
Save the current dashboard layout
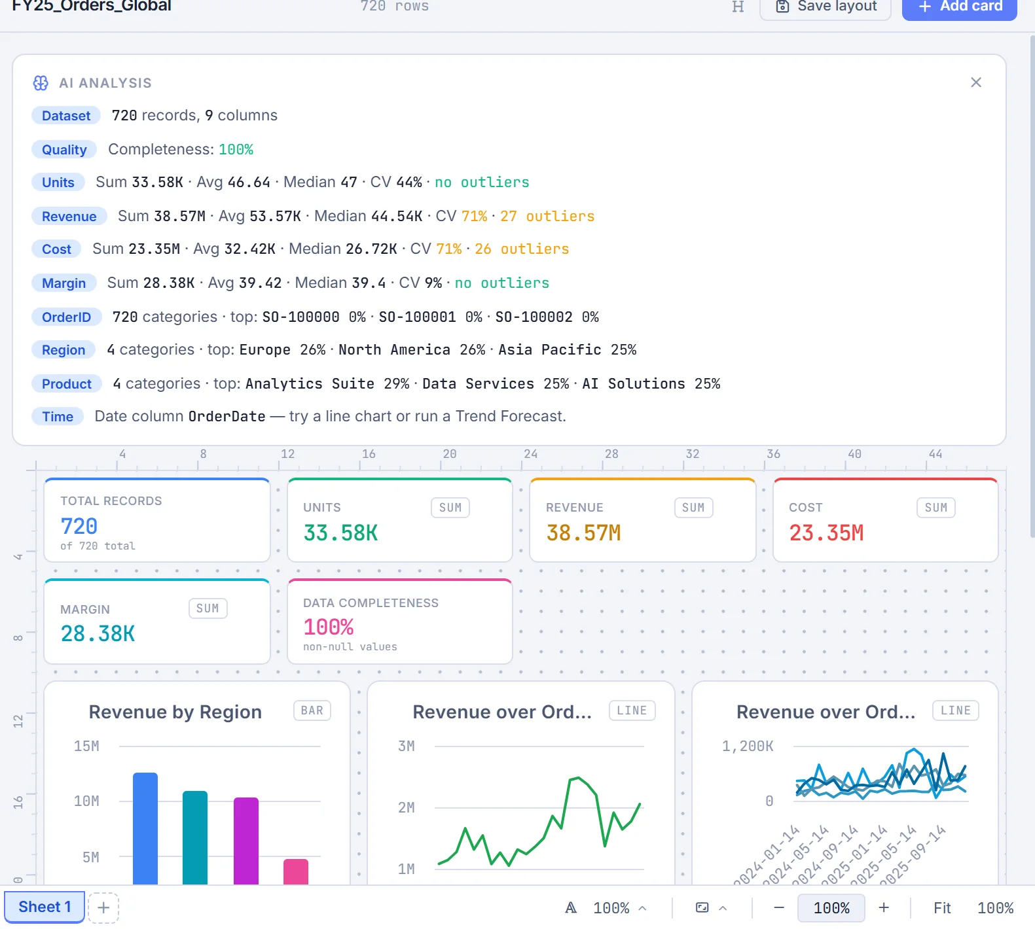point(825,7)
